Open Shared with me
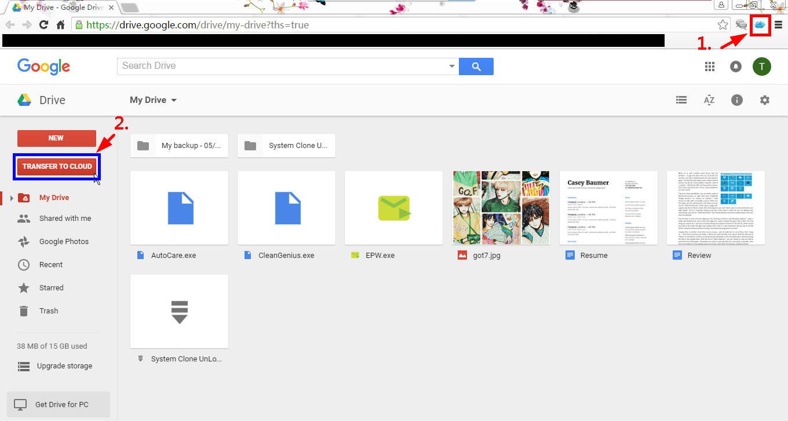Image resolution: width=788 pixels, height=421 pixels. (x=65, y=219)
